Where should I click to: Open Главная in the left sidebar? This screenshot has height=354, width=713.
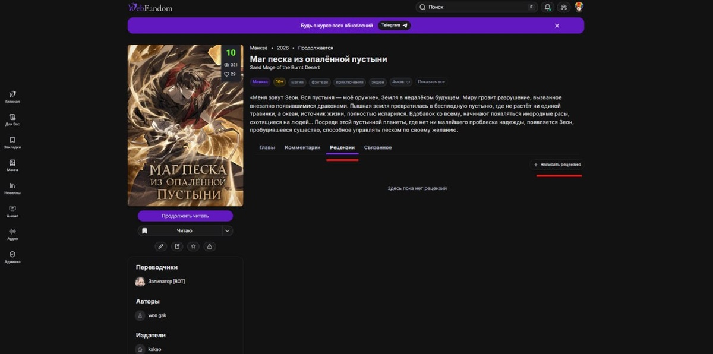click(x=12, y=97)
